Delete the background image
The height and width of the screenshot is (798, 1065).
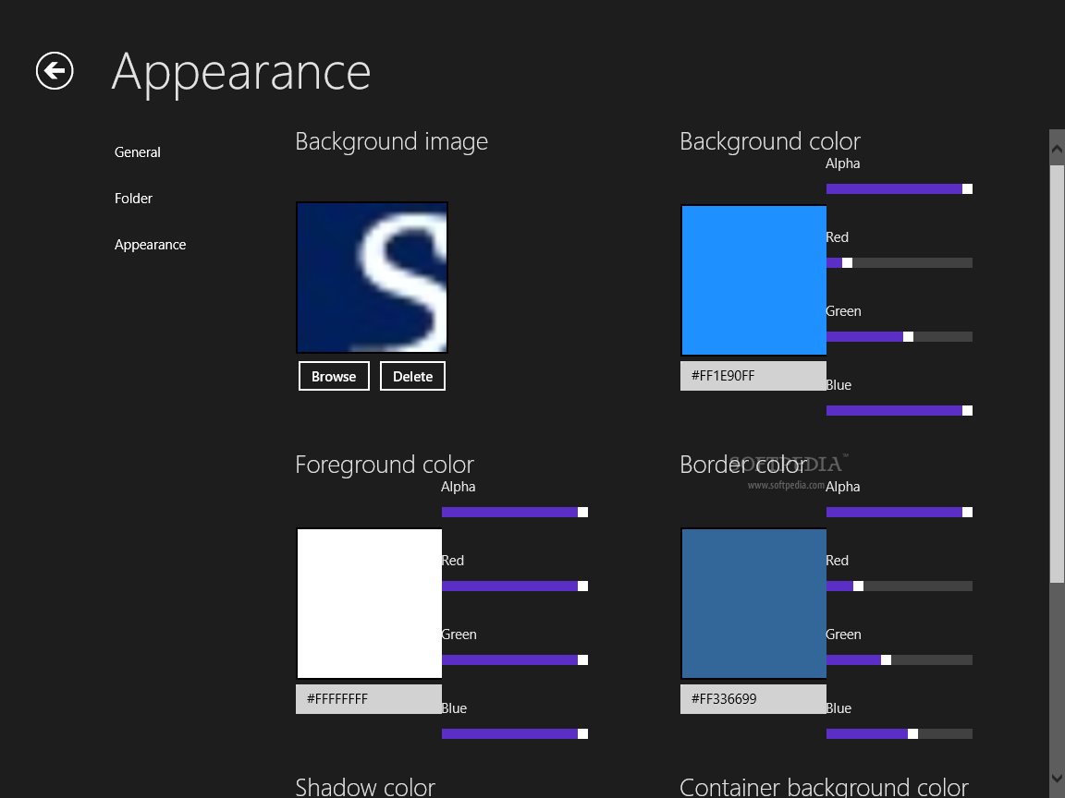[412, 377]
